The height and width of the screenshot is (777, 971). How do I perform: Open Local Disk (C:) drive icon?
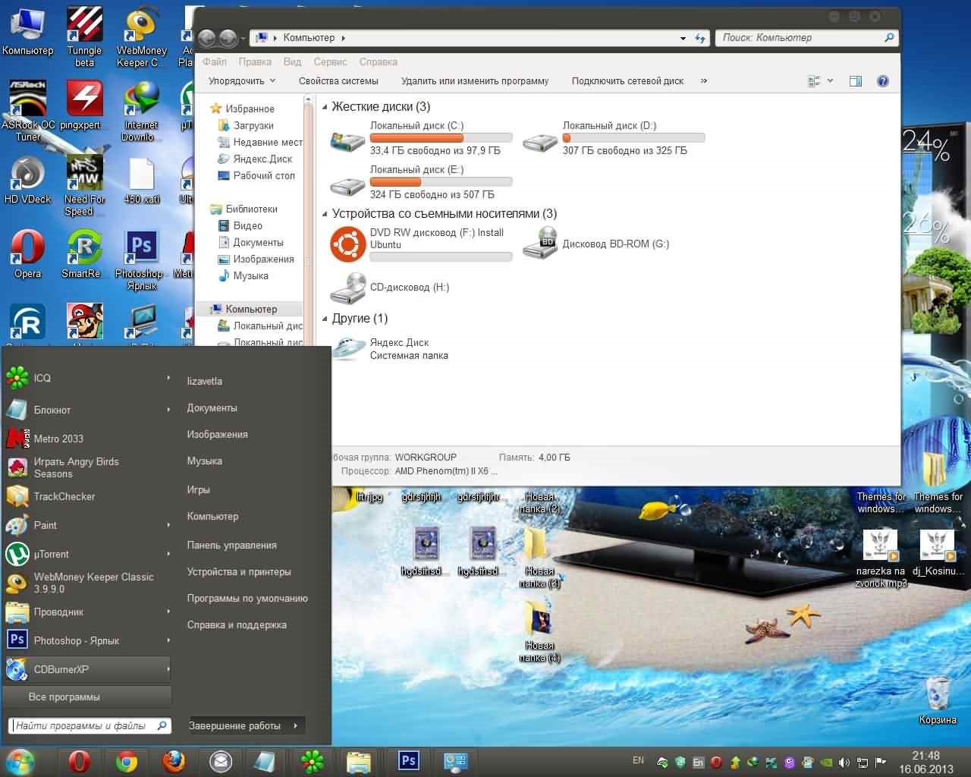(348, 140)
